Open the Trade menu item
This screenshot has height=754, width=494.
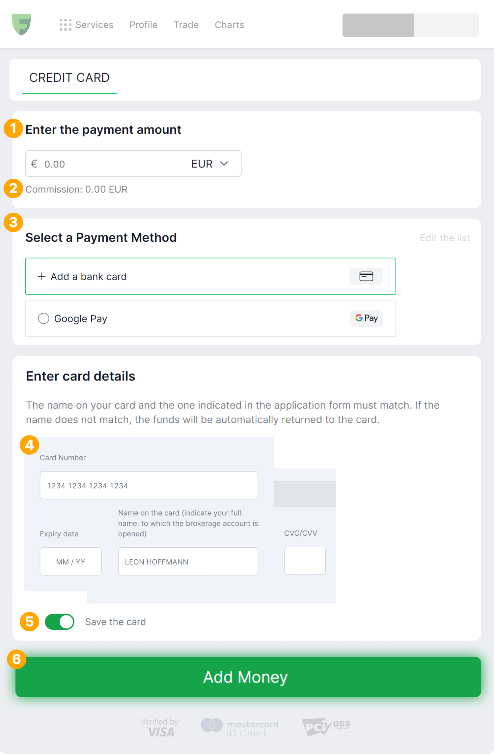[186, 25]
